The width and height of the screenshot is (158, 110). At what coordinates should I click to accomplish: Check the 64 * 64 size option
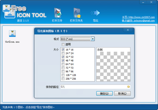63,64
